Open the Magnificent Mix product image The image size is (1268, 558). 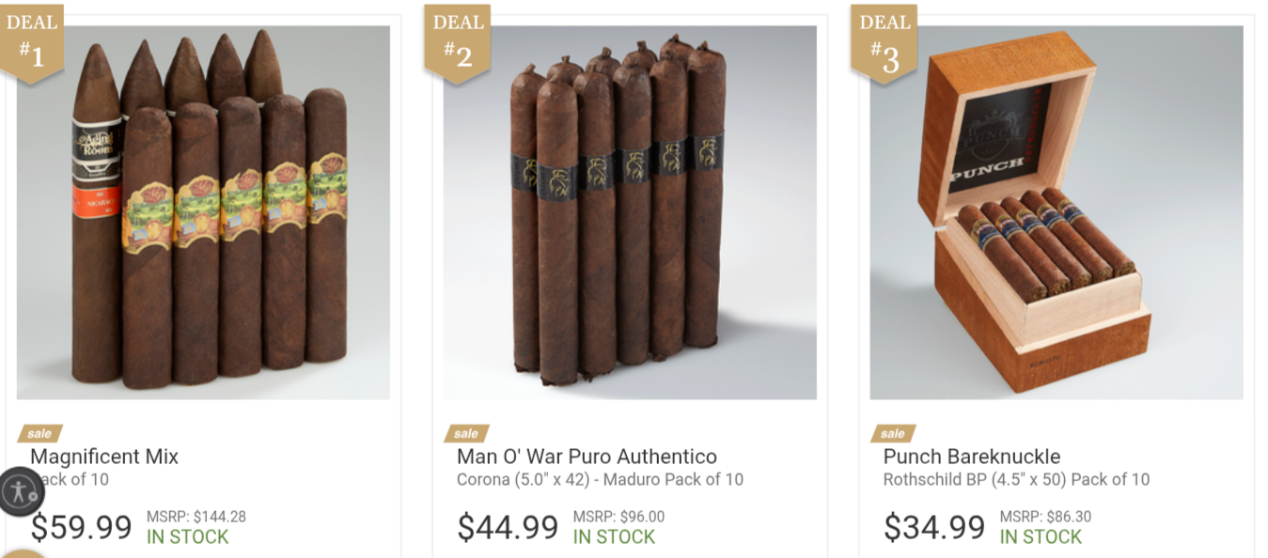[x=203, y=212]
